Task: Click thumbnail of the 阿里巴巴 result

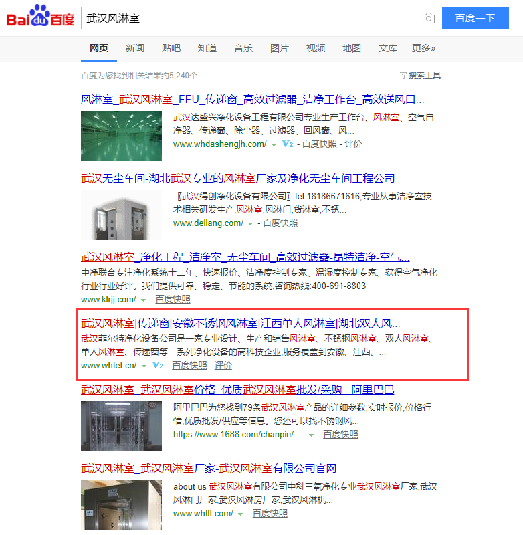Action: coord(121,426)
